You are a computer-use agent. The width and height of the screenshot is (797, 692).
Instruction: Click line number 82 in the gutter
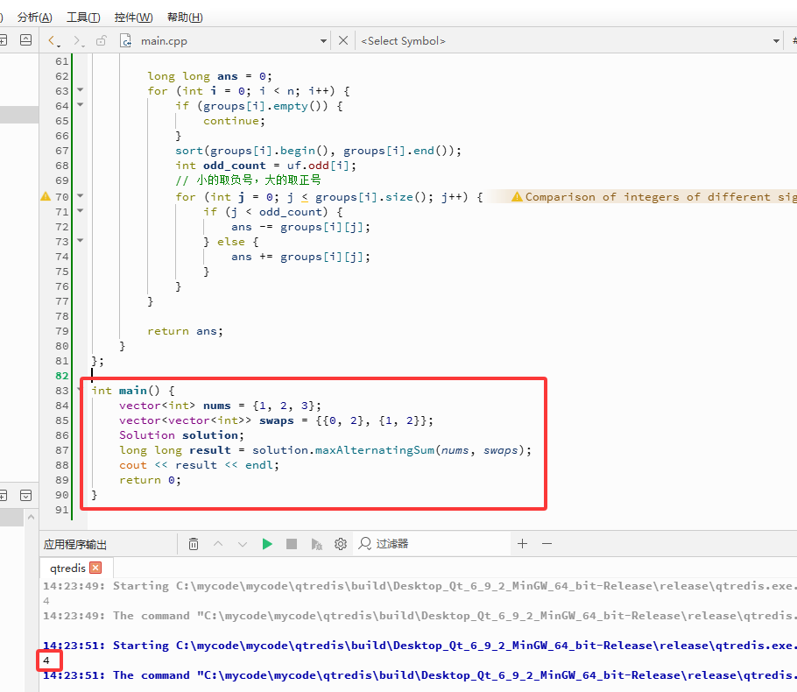[62, 376]
